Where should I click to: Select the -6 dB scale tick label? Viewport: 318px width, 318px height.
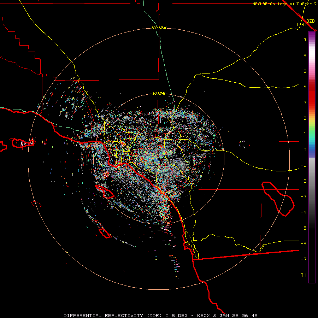tap(304, 244)
